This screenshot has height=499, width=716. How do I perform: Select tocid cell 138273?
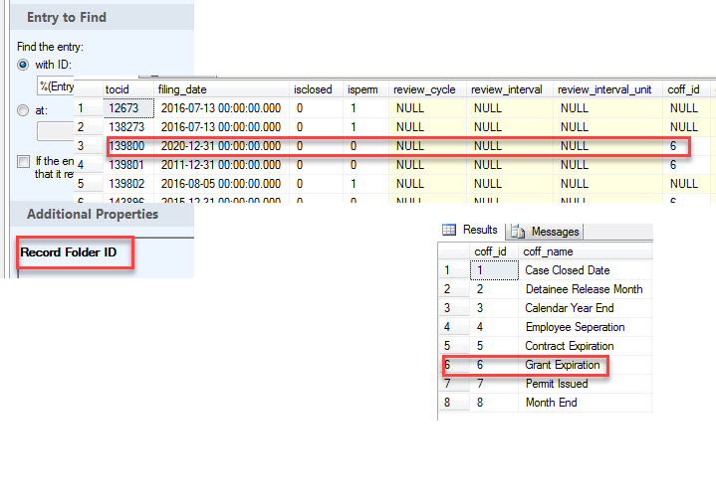(128, 126)
